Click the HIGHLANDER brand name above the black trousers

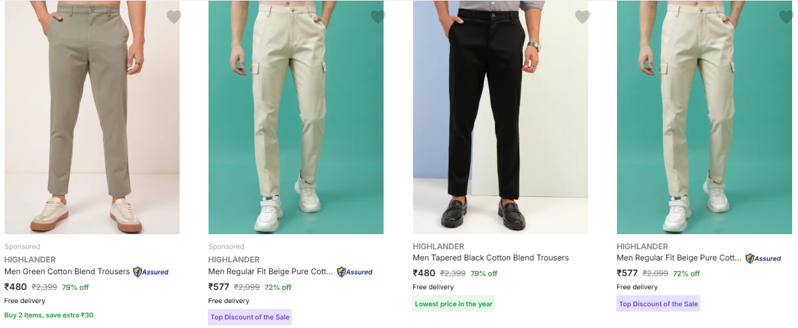coord(438,247)
